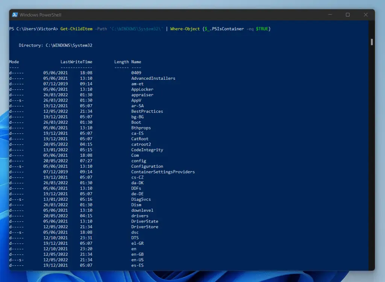Click the DriverStore folder name
385x282 pixels.
point(145,227)
